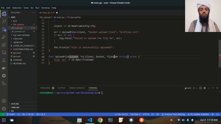Open the Accounts icon in activity bar
221x124 pixels.
click(4, 101)
